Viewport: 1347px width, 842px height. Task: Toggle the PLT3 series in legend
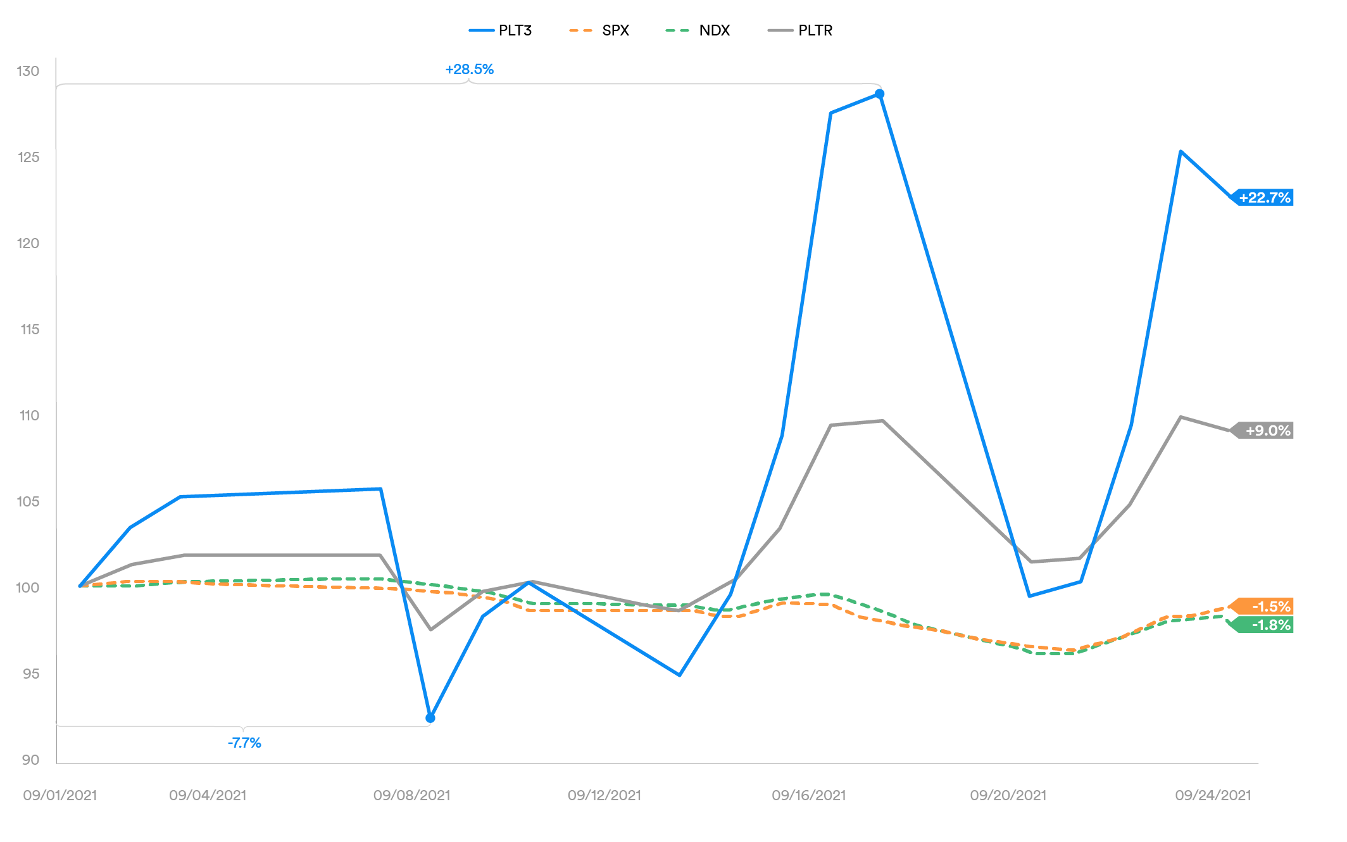pos(515,30)
